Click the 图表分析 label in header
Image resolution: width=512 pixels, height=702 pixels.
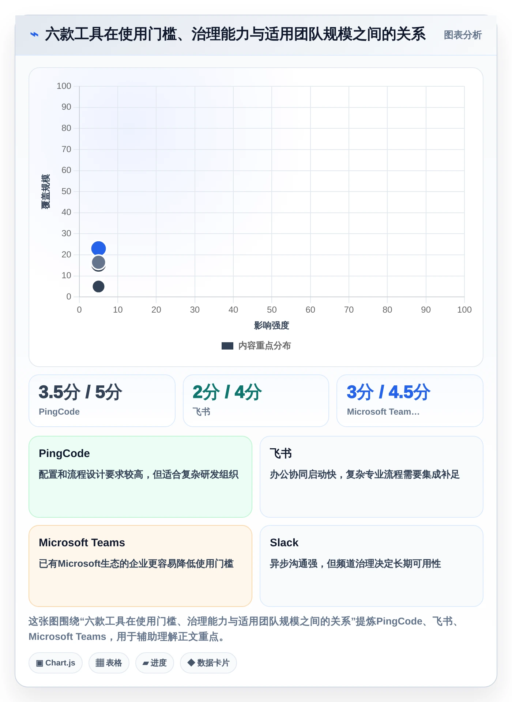point(463,35)
